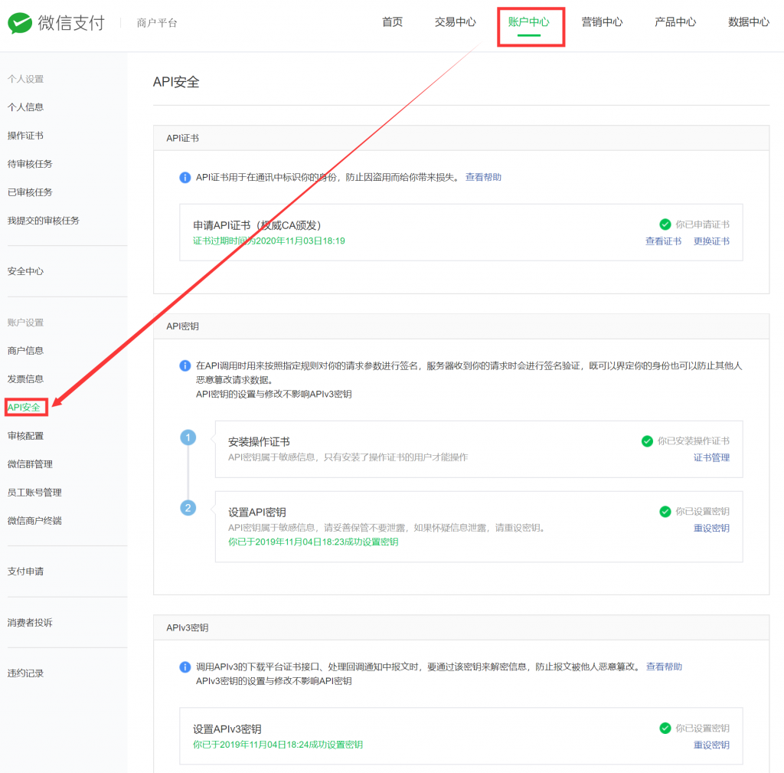Click the 安装操作证书 step title
784x773 pixels.
(x=259, y=442)
